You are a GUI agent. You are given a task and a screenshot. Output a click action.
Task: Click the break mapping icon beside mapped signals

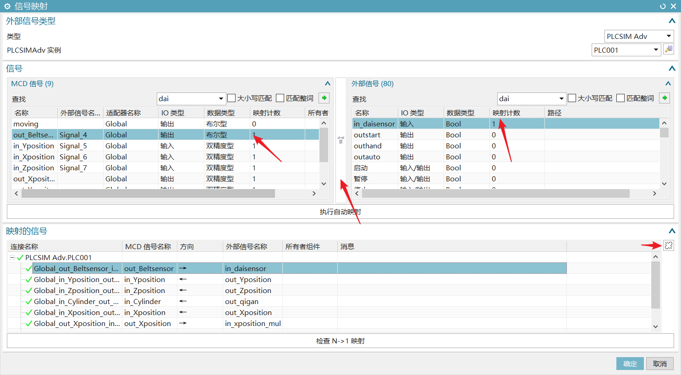click(x=669, y=245)
